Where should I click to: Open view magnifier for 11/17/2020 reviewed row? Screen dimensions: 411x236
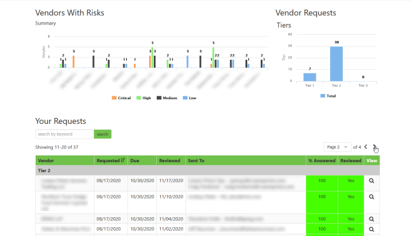pyautogui.click(x=372, y=181)
